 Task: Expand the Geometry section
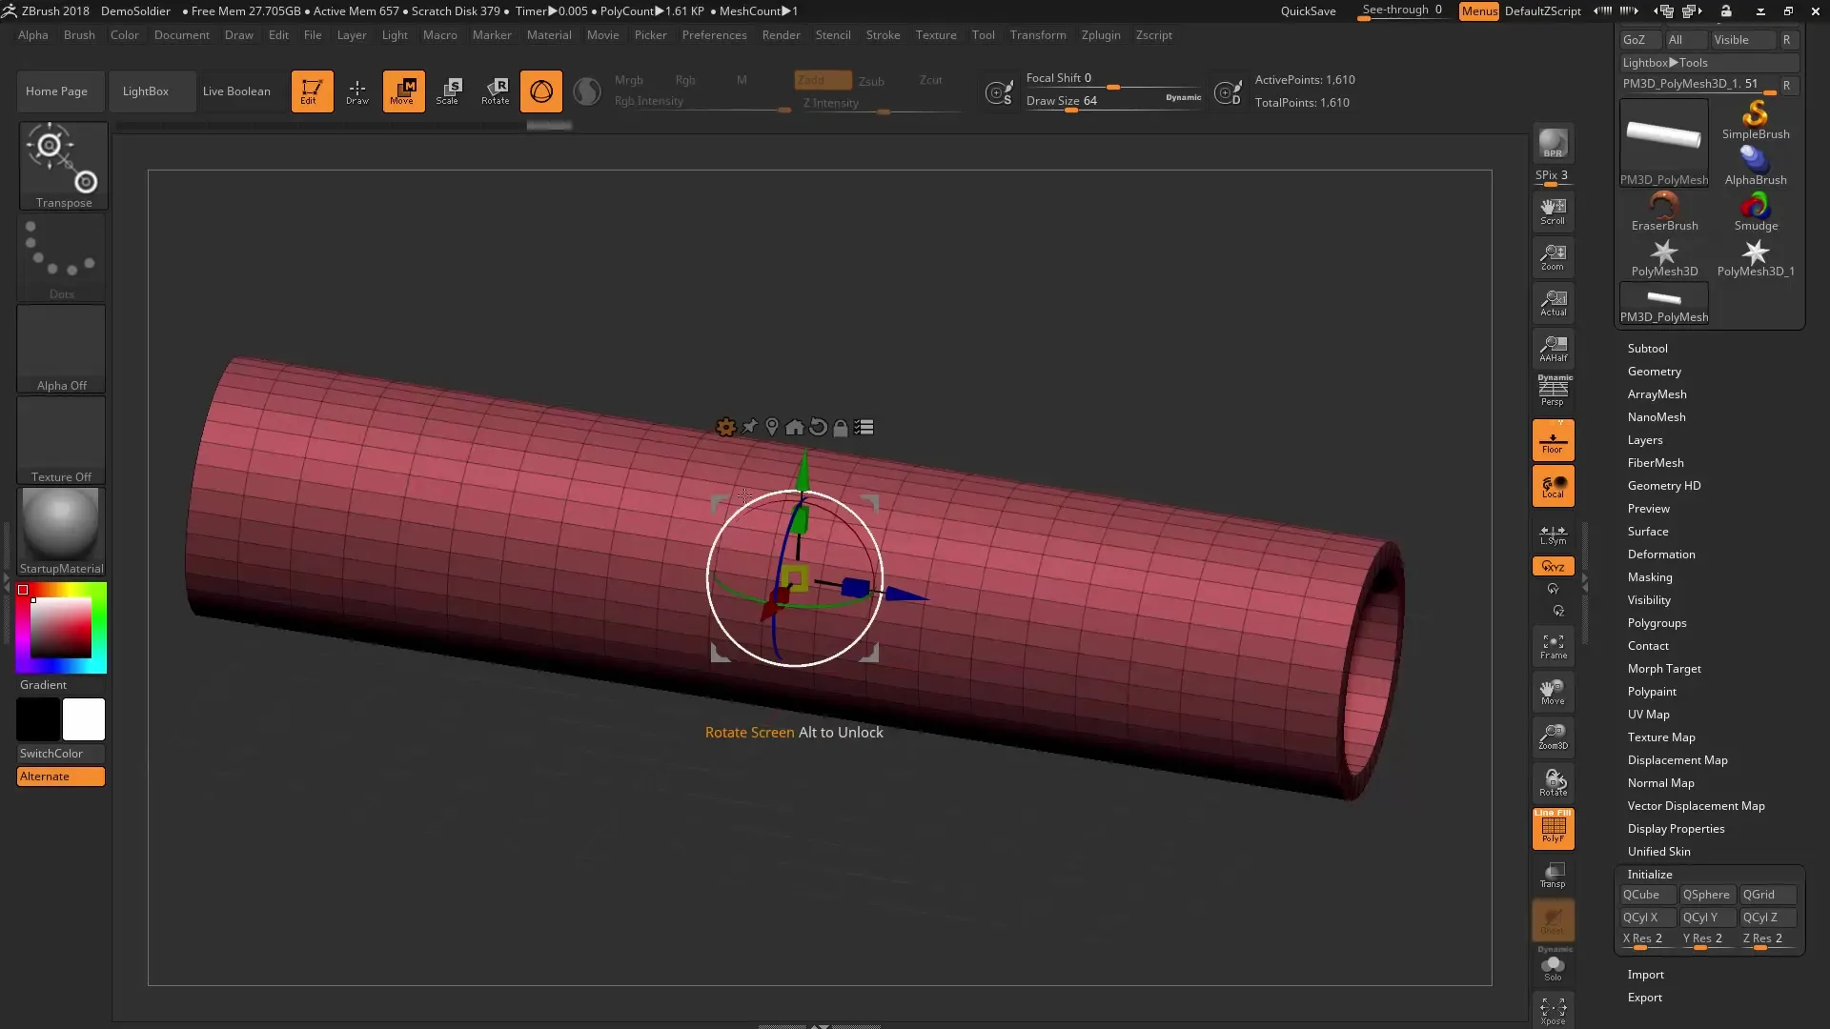click(1655, 372)
